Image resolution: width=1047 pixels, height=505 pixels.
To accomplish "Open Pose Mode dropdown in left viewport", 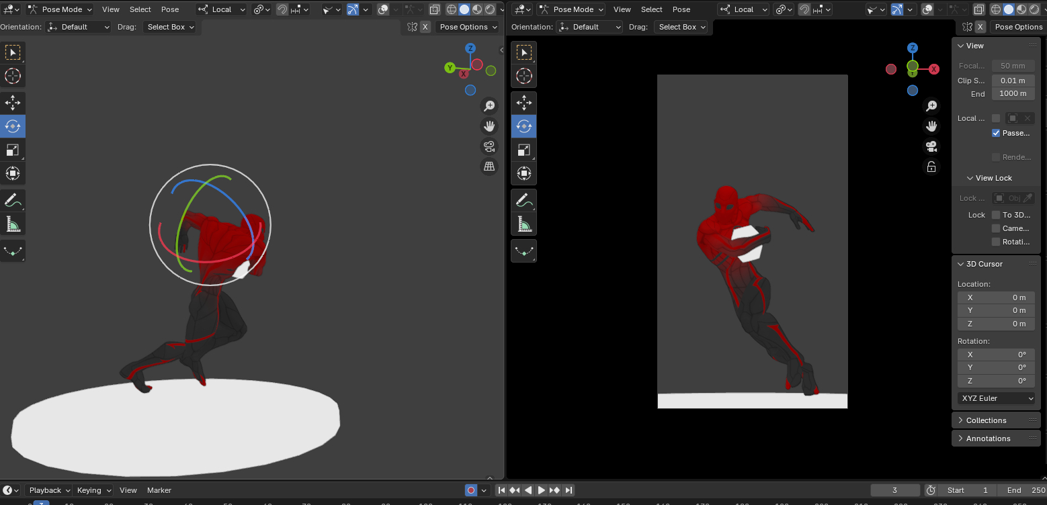I will pyautogui.click(x=60, y=9).
